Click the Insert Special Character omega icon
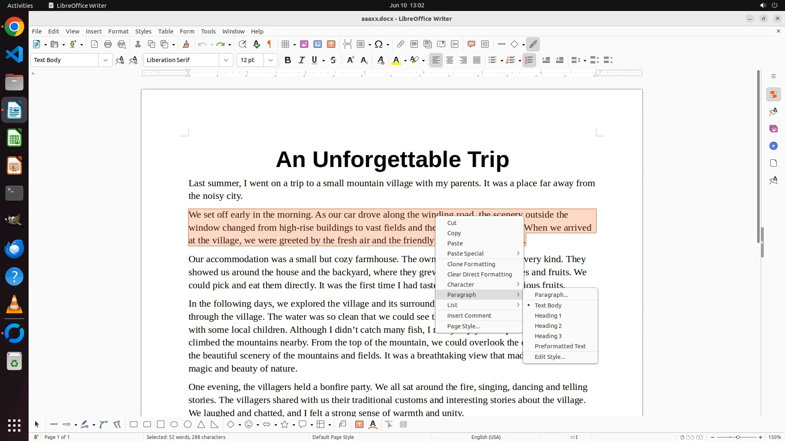The width and height of the screenshot is (785, 441). 379,45
